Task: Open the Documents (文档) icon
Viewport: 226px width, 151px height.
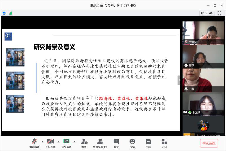Action: coord(148,143)
